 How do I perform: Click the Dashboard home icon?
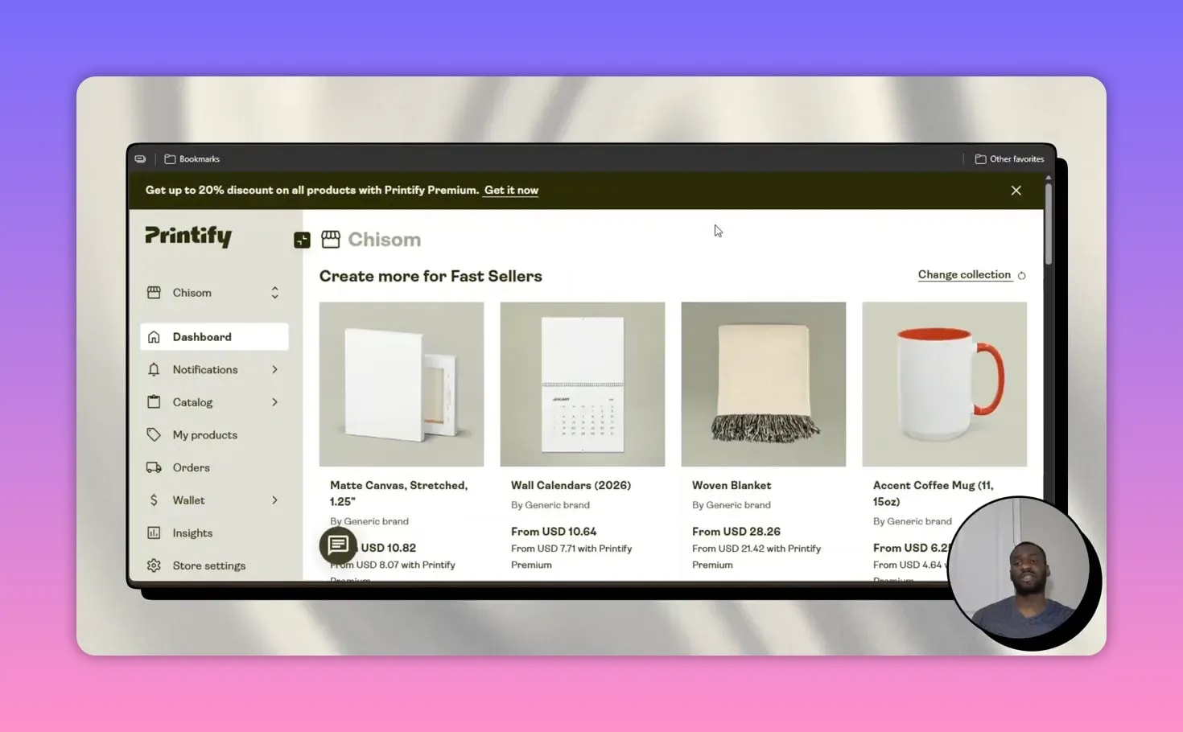(x=154, y=337)
